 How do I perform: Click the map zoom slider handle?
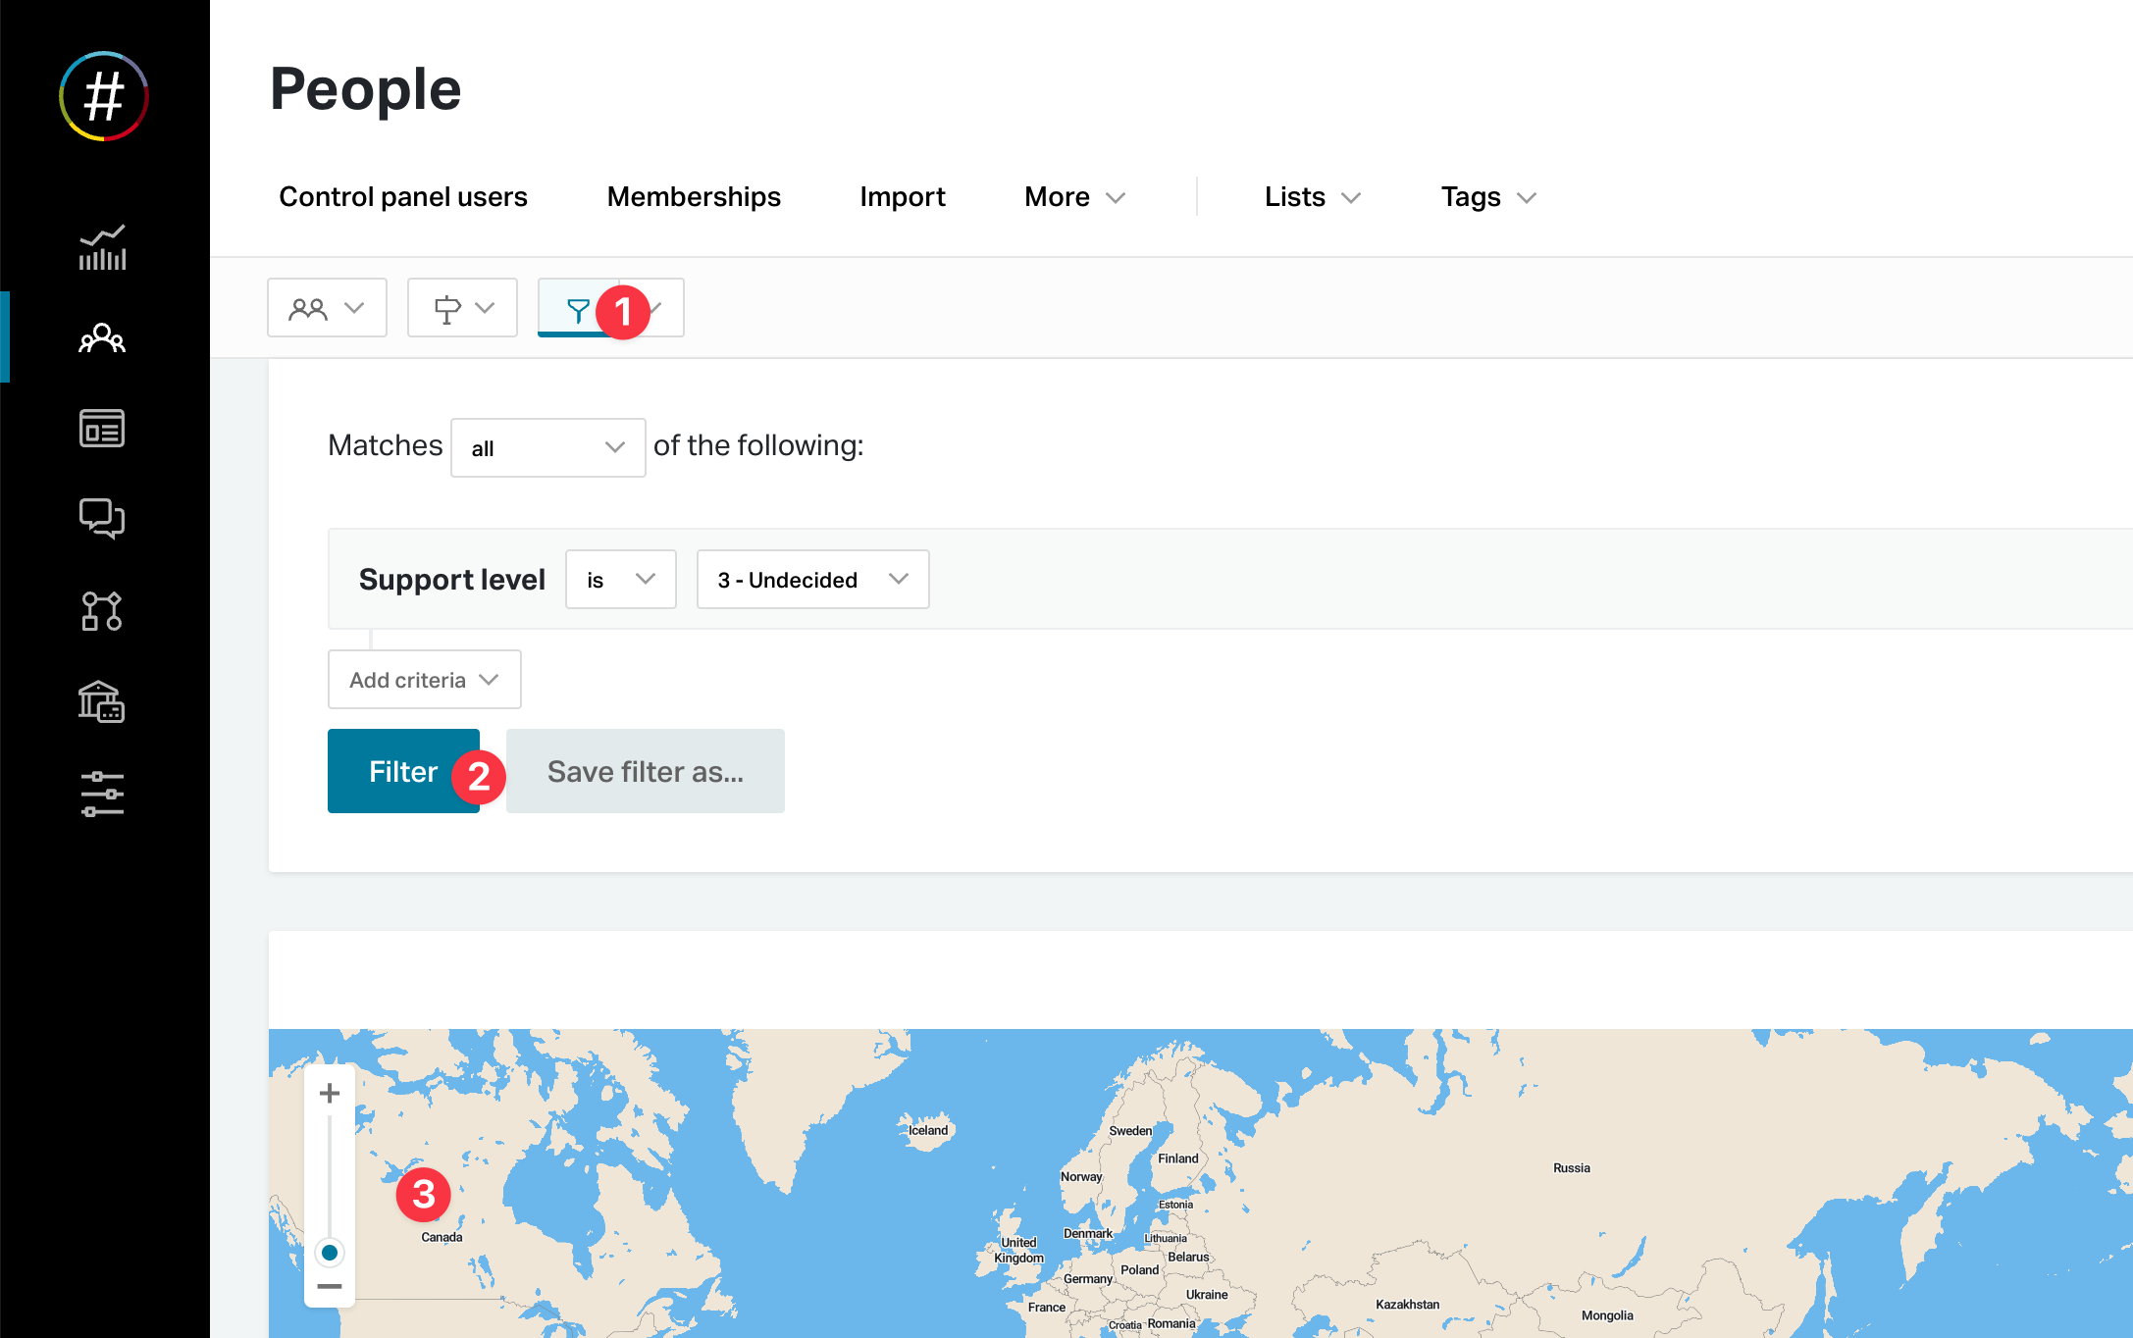(330, 1253)
